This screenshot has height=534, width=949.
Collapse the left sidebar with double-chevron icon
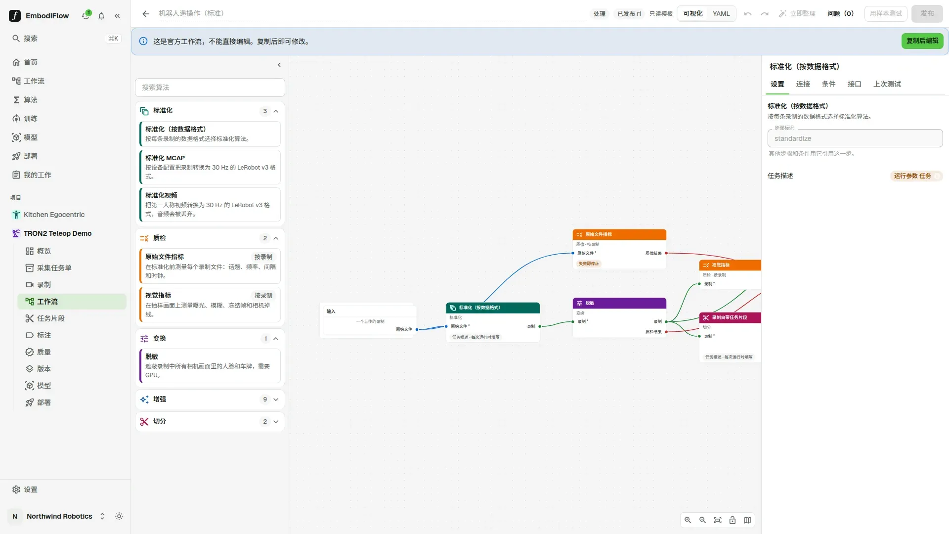coord(117,16)
